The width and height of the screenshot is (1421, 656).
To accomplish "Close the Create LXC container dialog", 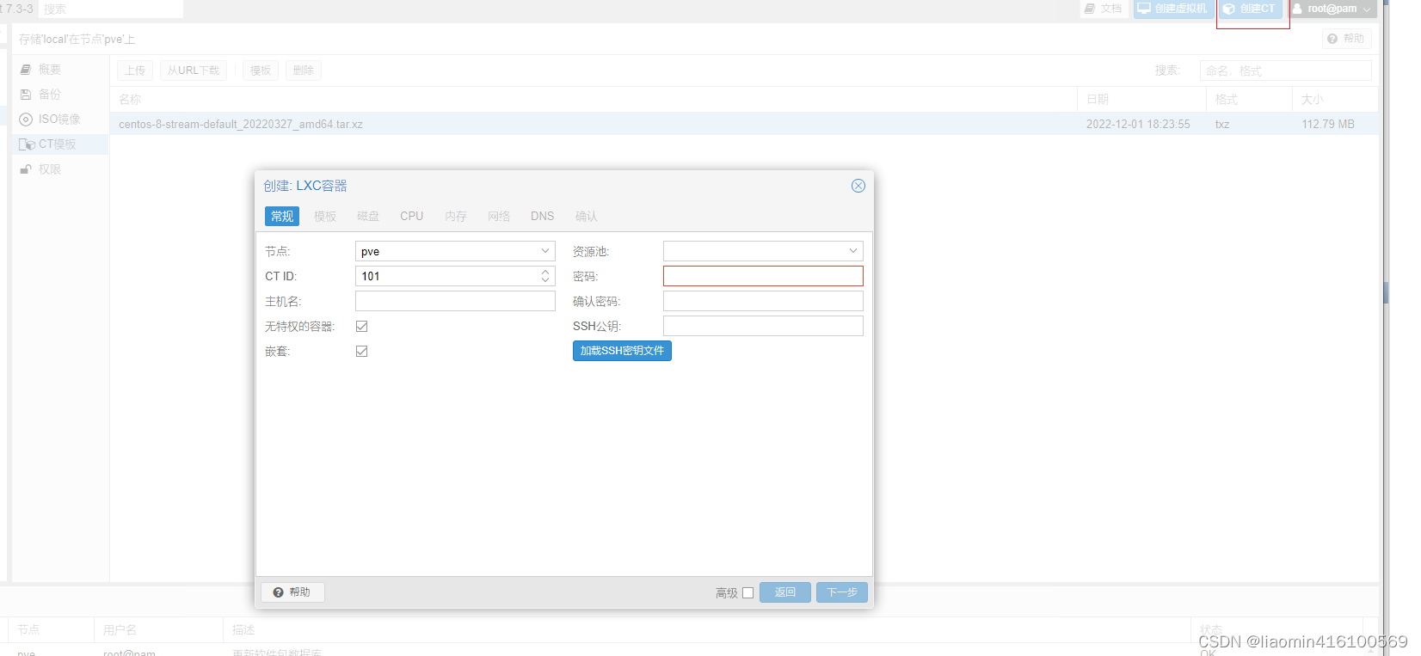I will pyautogui.click(x=858, y=186).
